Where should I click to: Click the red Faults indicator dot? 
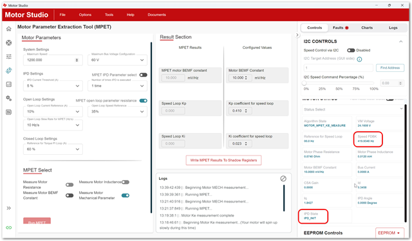point(346,28)
